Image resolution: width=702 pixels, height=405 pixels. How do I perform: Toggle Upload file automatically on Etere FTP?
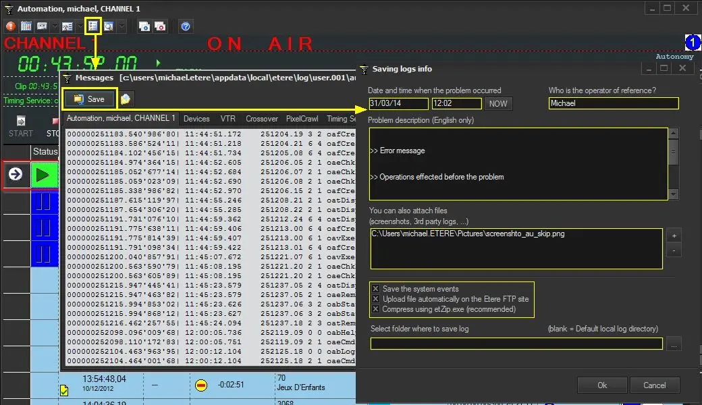(x=375, y=299)
